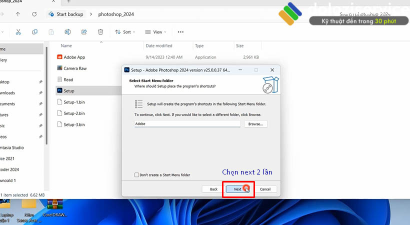Click the Read document file icon
Screen dimensions: 410x225
pyautogui.click(x=59, y=79)
